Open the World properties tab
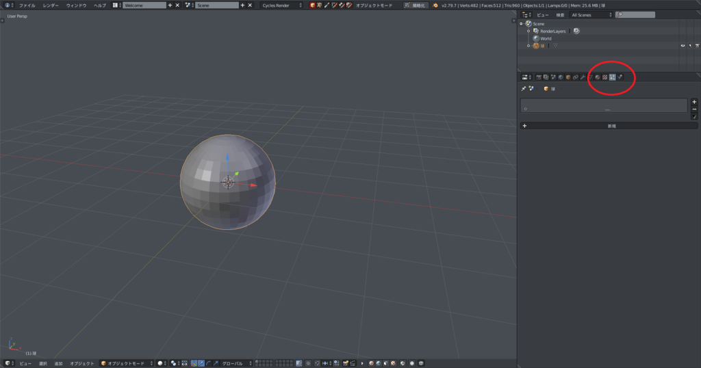 tap(561, 77)
